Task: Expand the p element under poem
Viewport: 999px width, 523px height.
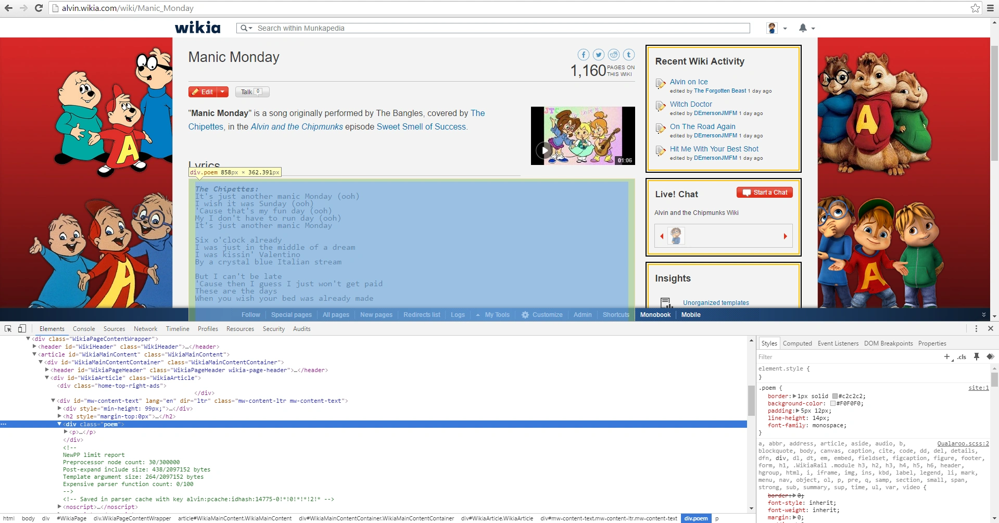Action: pyautogui.click(x=66, y=432)
